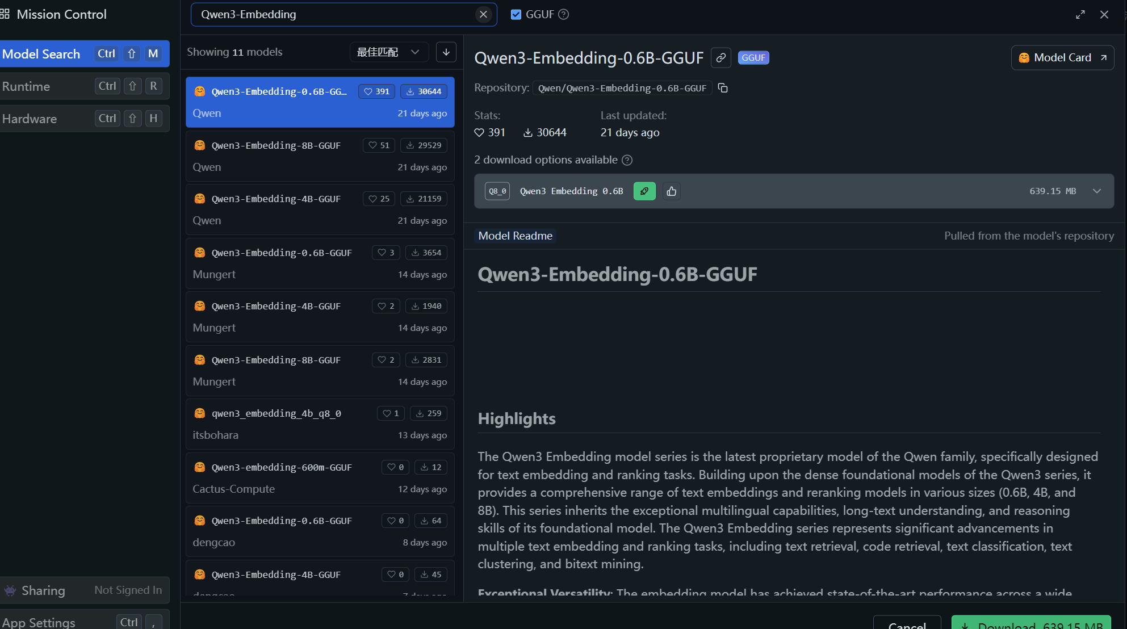Open download options help icon

pos(627,160)
